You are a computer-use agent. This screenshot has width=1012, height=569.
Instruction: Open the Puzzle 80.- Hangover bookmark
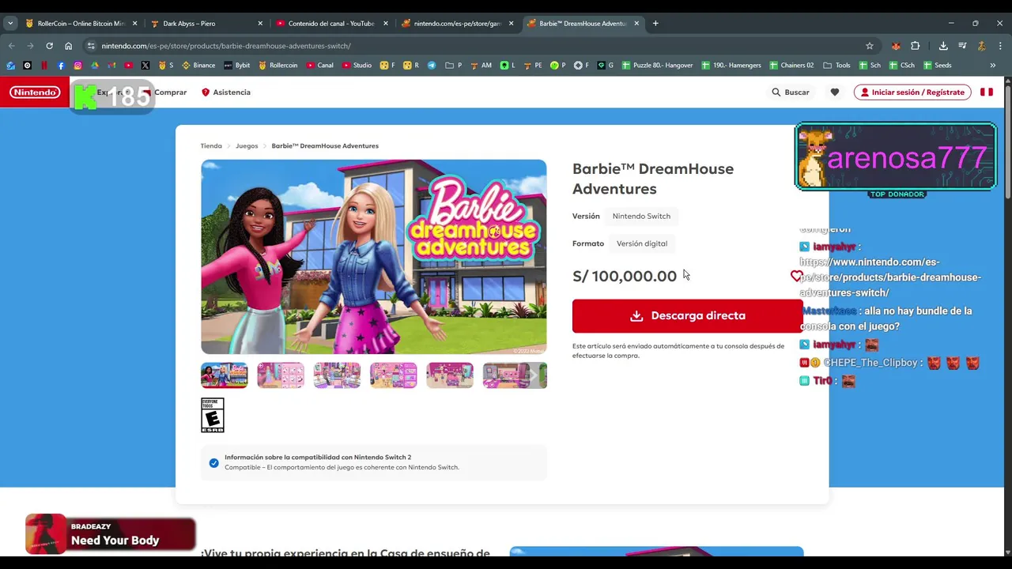657,66
